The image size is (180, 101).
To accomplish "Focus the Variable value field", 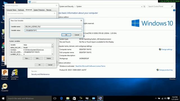I will pyautogui.click(x=53, y=30).
